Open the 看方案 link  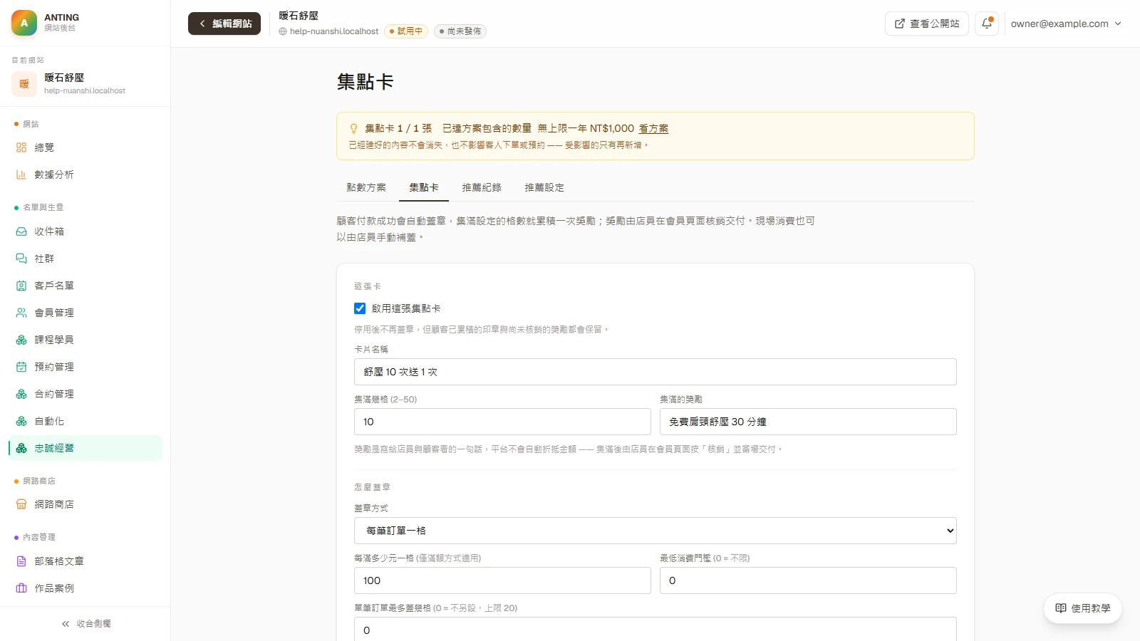click(653, 128)
